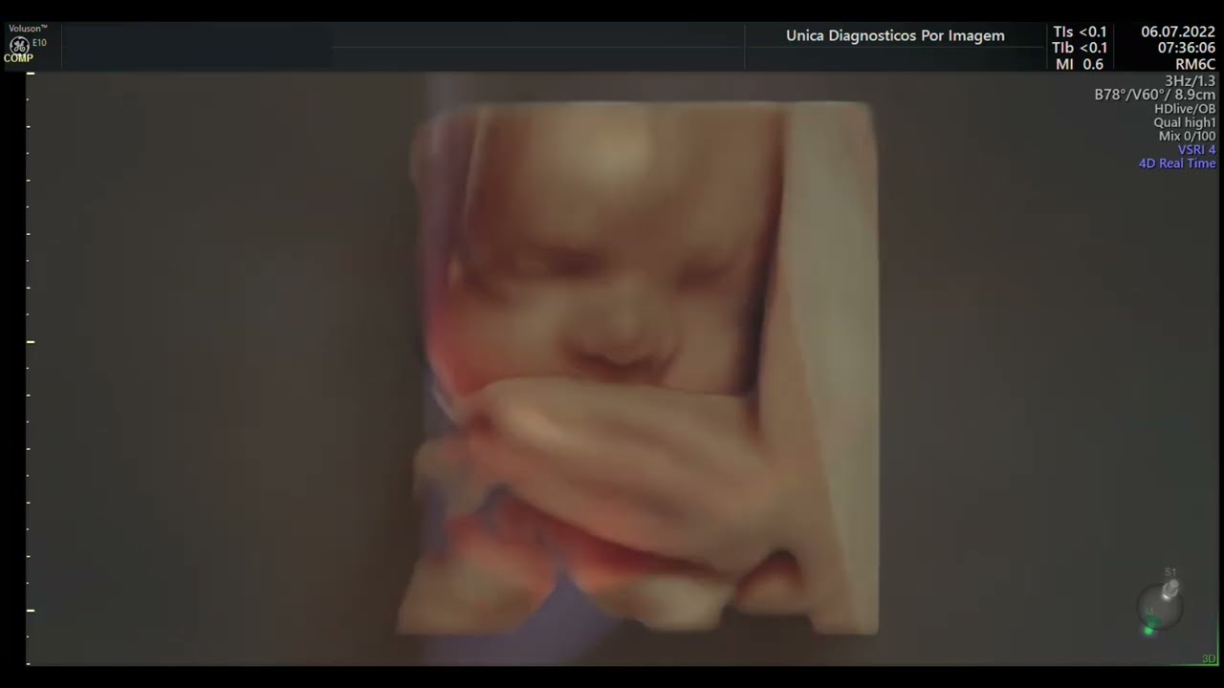Select the 3D rendered fetal face image
The height and width of the screenshot is (688, 1224).
[x=637, y=369]
